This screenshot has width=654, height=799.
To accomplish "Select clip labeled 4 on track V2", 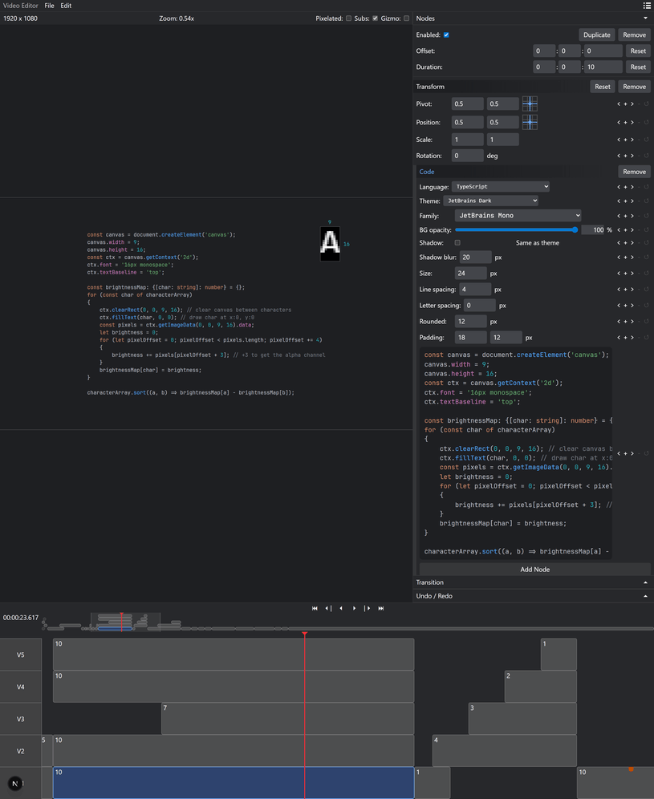I will click(x=504, y=751).
